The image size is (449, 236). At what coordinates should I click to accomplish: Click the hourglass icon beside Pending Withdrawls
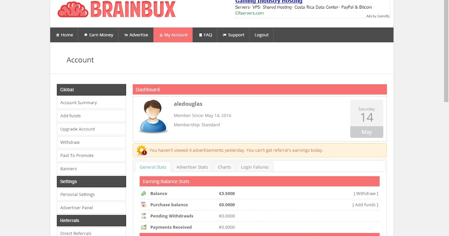tap(144, 216)
